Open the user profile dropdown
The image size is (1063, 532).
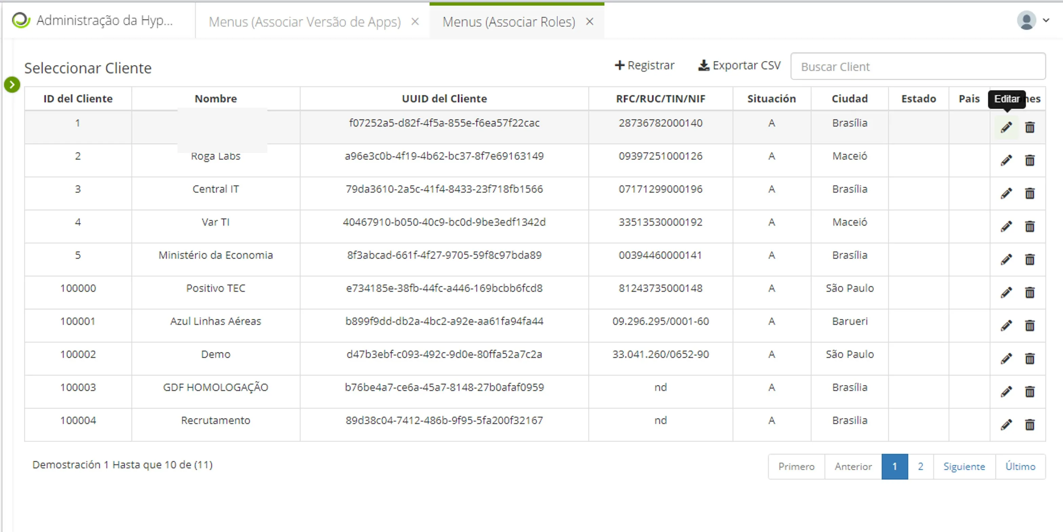coord(1033,20)
